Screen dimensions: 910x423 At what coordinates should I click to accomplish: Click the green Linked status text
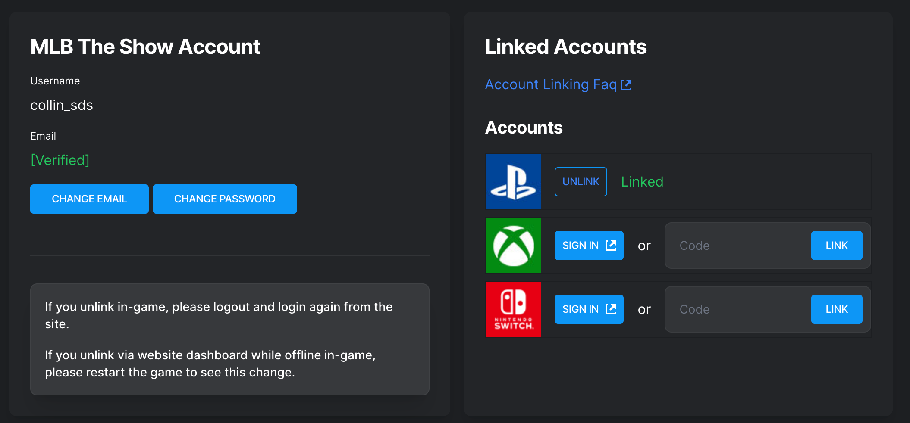[642, 182]
